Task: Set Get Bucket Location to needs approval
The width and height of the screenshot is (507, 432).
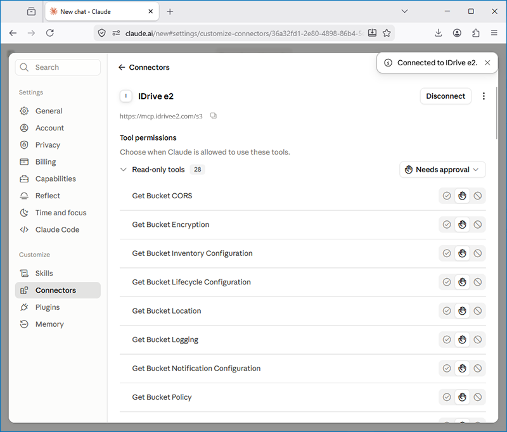Action: tap(463, 311)
